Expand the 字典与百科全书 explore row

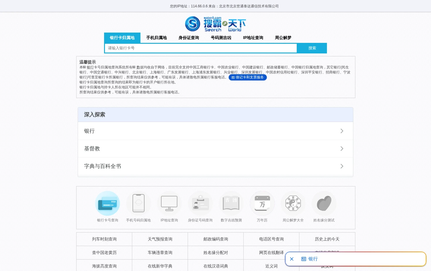click(x=215, y=166)
